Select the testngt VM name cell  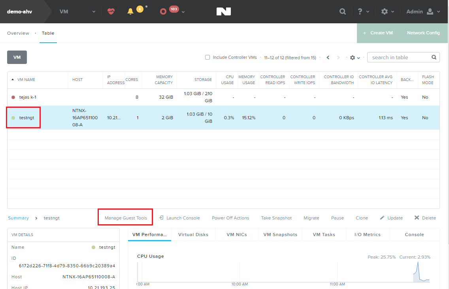[x=26, y=118]
